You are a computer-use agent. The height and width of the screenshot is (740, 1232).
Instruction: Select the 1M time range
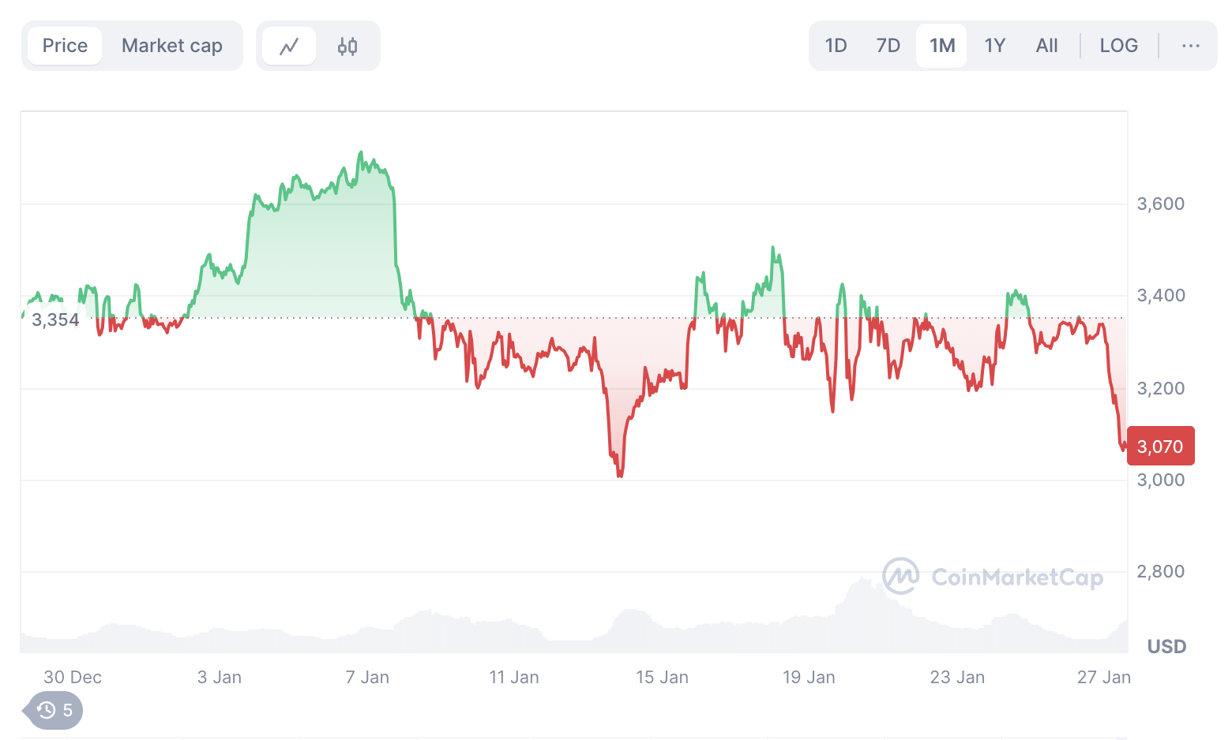tap(942, 46)
